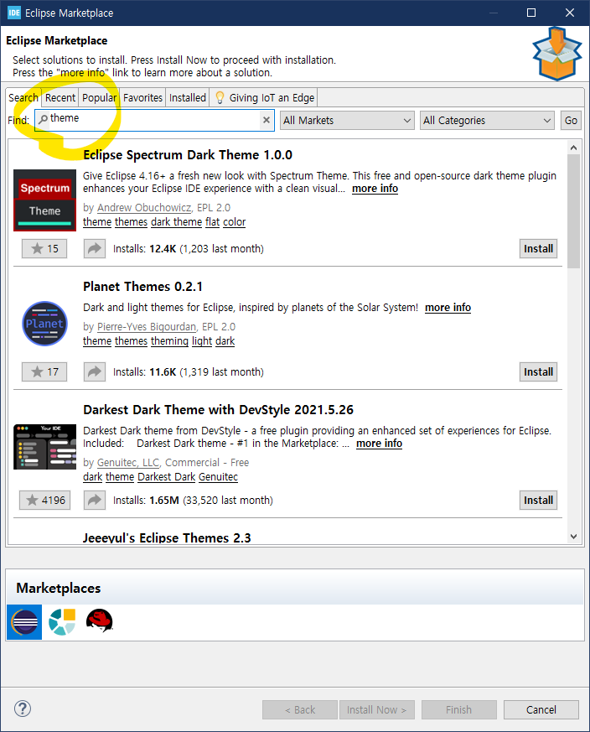Click the disabled Finish button
590x732 pixels.
(x=458, y=709)
